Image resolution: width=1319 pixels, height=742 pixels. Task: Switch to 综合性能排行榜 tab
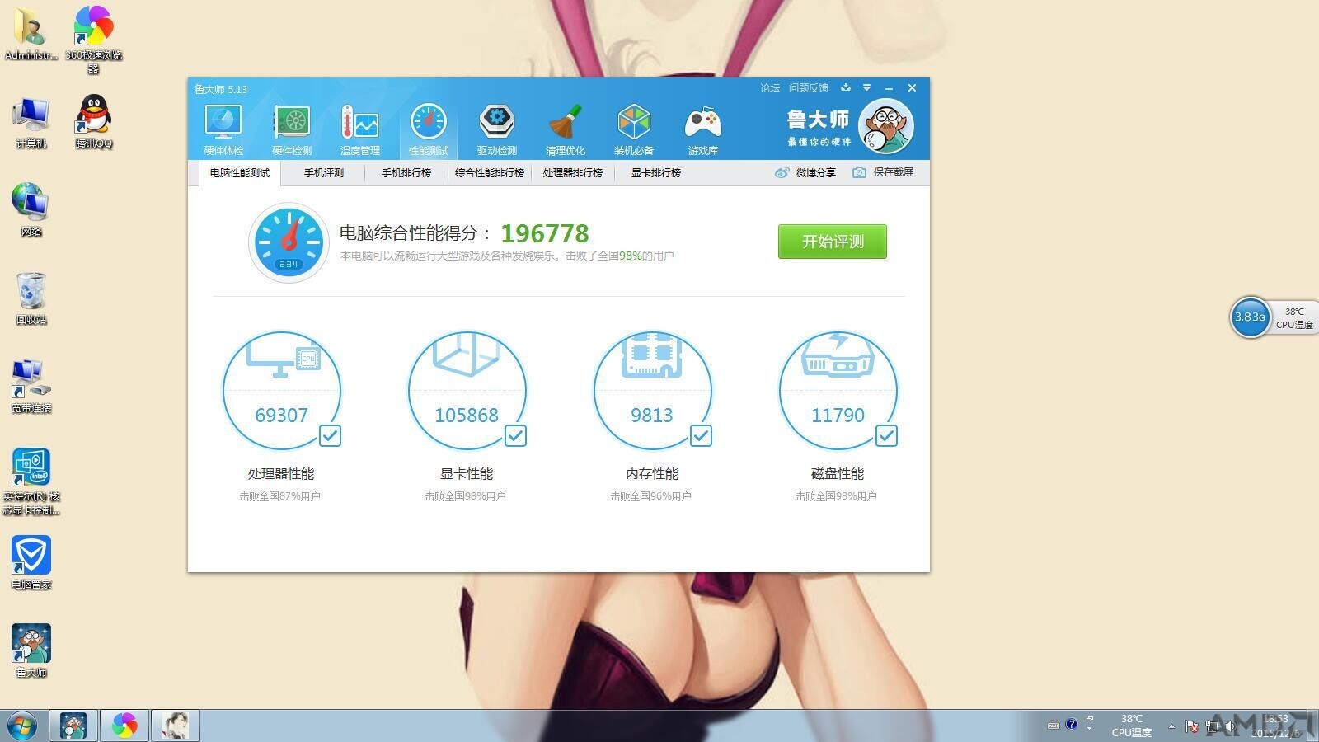point(490,173)
